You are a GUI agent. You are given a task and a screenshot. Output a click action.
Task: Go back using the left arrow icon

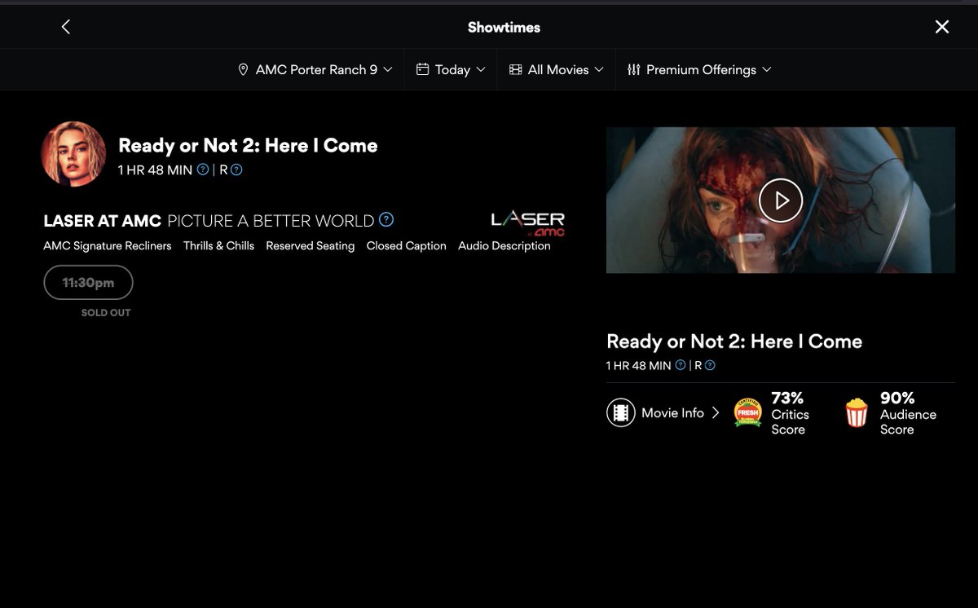(x=66, y=27)
